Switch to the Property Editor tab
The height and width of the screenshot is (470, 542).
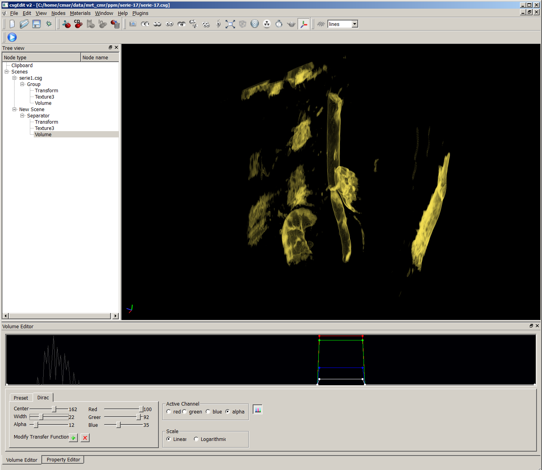[x=63, y=460]
